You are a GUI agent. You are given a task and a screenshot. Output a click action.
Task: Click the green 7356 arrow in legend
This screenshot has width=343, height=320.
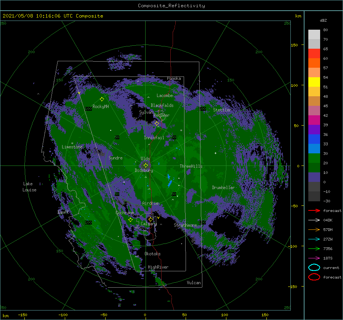[314, 248]
